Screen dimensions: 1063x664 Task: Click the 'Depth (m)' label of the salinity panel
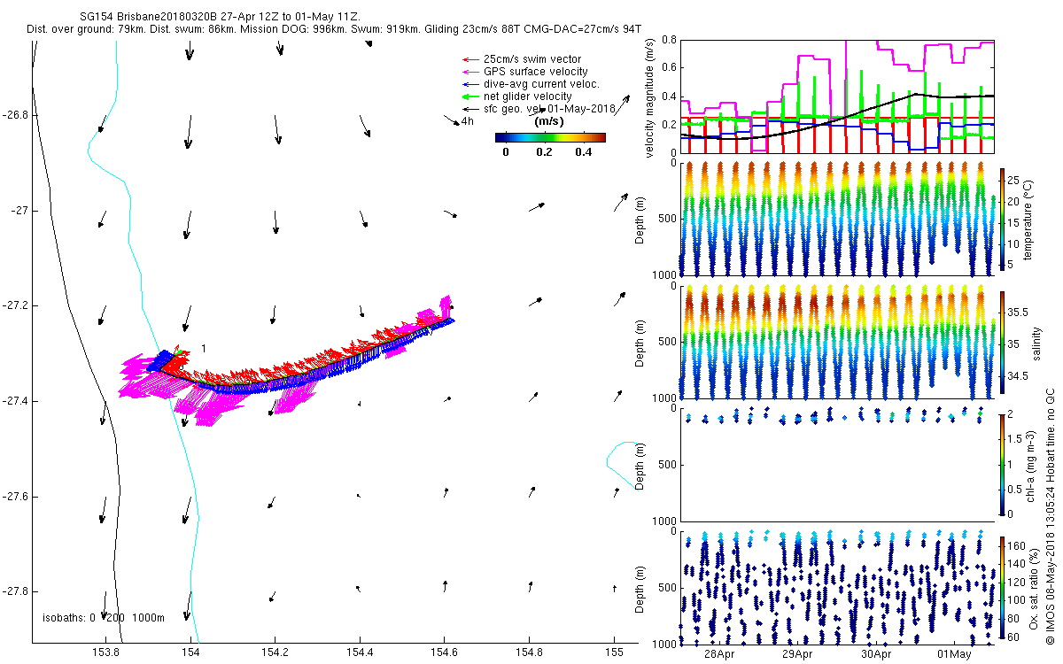(x=641, y=344)
